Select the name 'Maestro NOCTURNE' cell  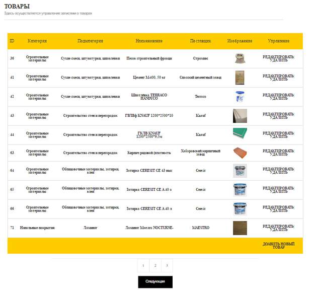pyautogui.click(x=149, y=228)
